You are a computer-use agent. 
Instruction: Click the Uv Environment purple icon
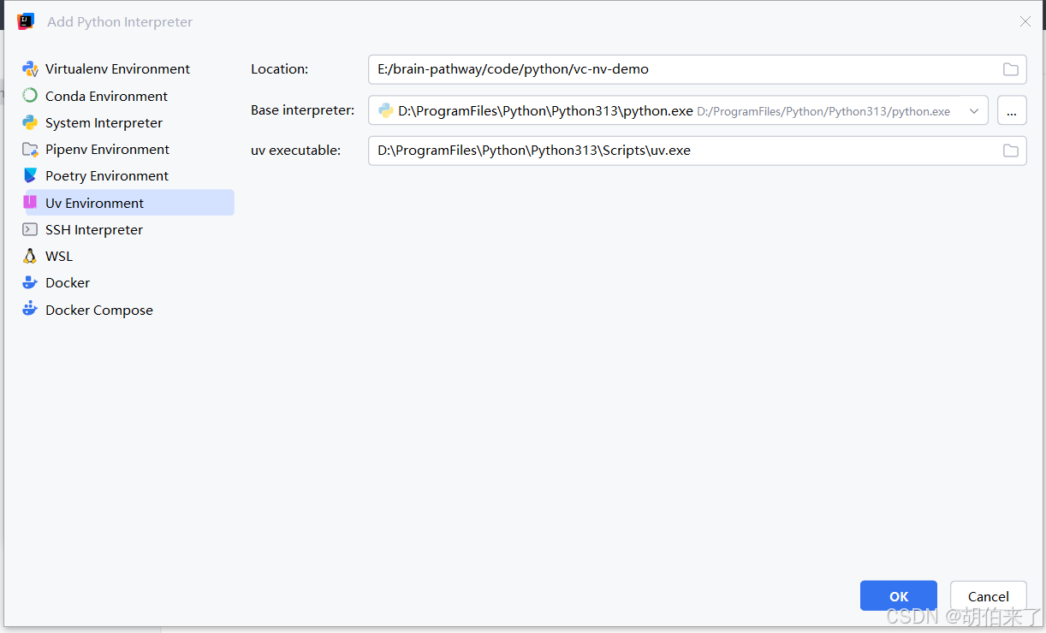pyautogui.click(x=30, y=203)
